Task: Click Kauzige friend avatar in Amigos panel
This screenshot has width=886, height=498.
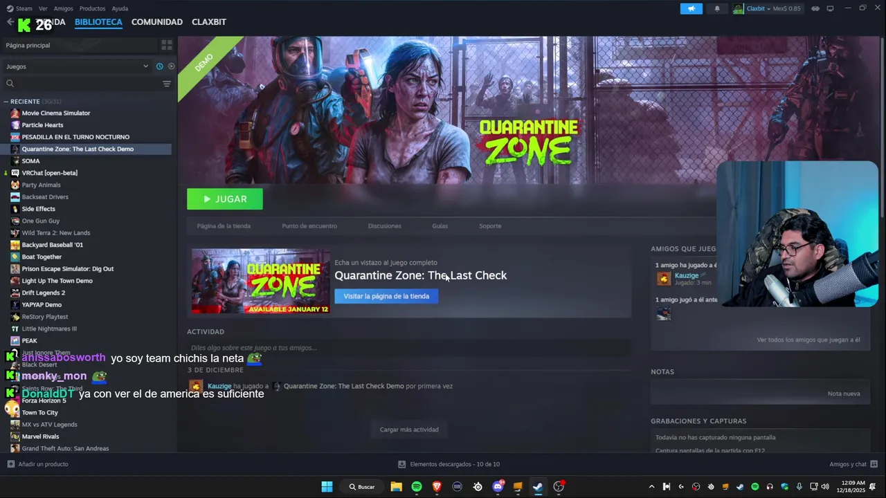Action: [x=664, y=279]
